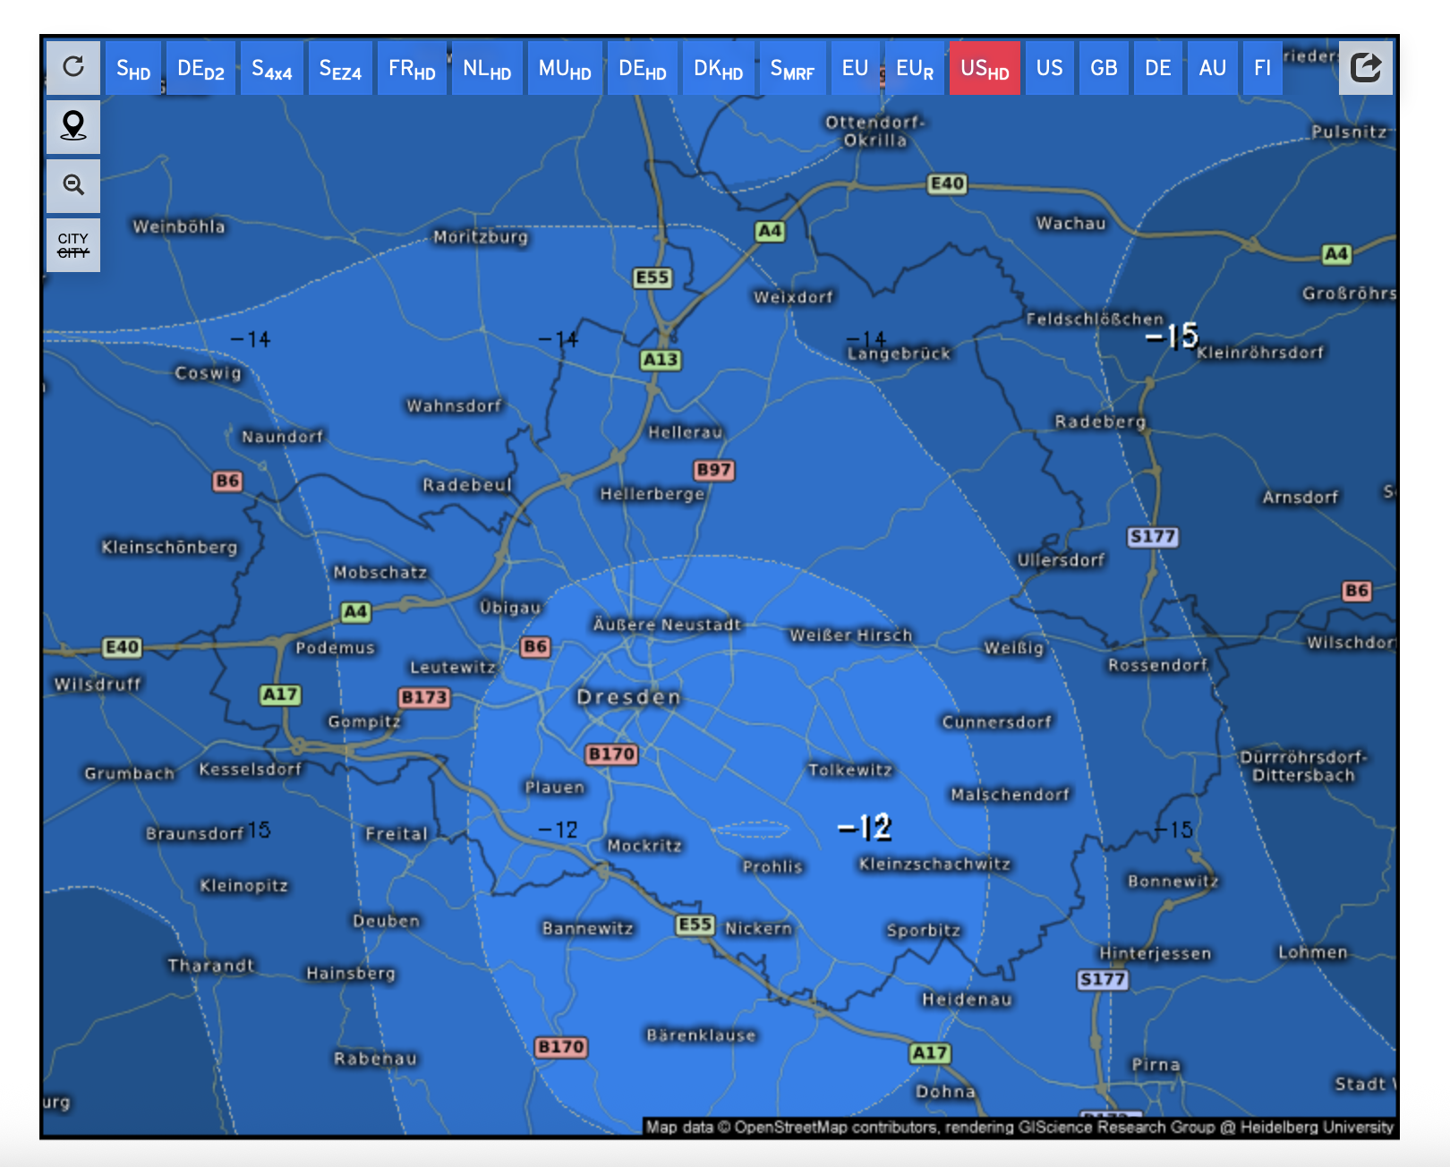Choose the S MRF model tab

792,69
